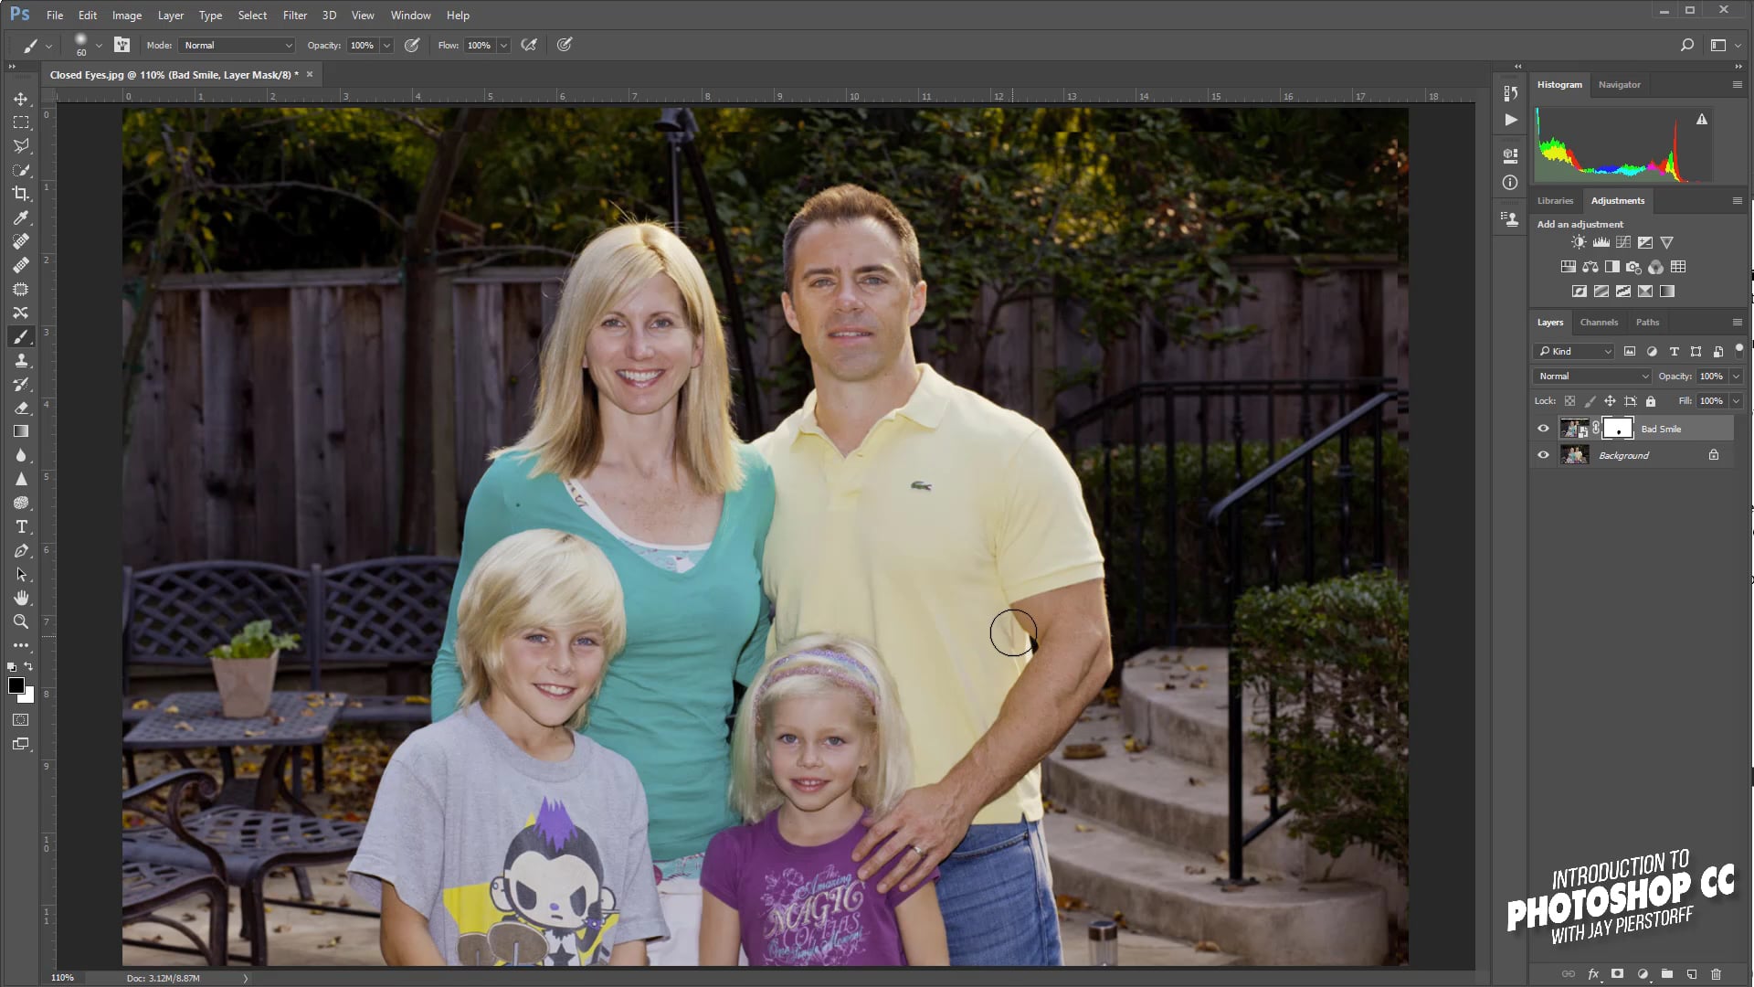The image size is (1754, 987).
Task: Add a Curves adjustment layer icon
Action: tap(1622, 242)
